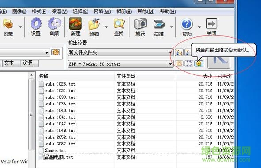This screenshot has height=168, width=261.
Task: Click the 新建 new image icon
Action: 75,27
